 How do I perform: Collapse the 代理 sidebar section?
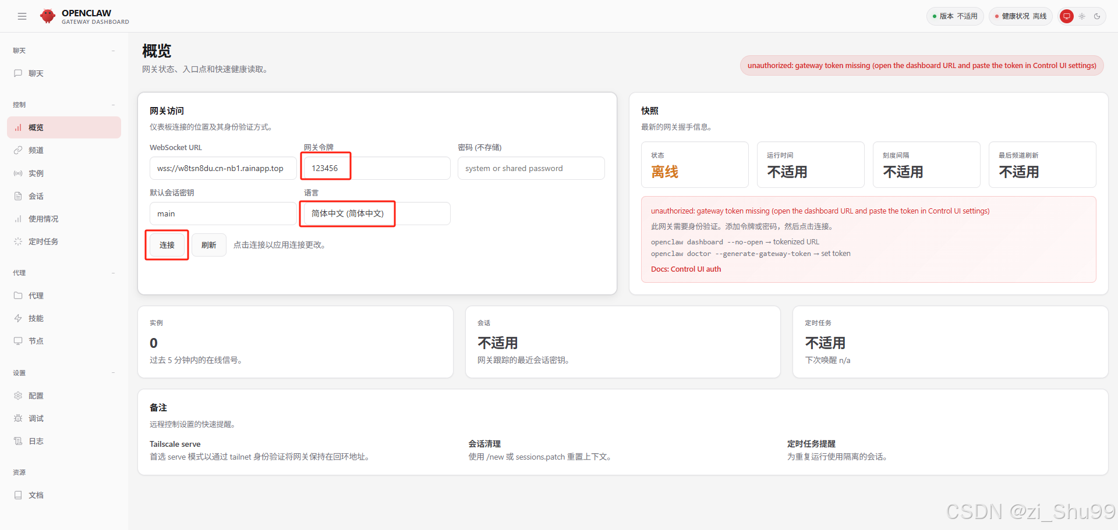[113, 273]
